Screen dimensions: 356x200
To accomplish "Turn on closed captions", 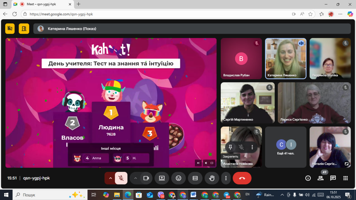I will click(x=195, y=178).
